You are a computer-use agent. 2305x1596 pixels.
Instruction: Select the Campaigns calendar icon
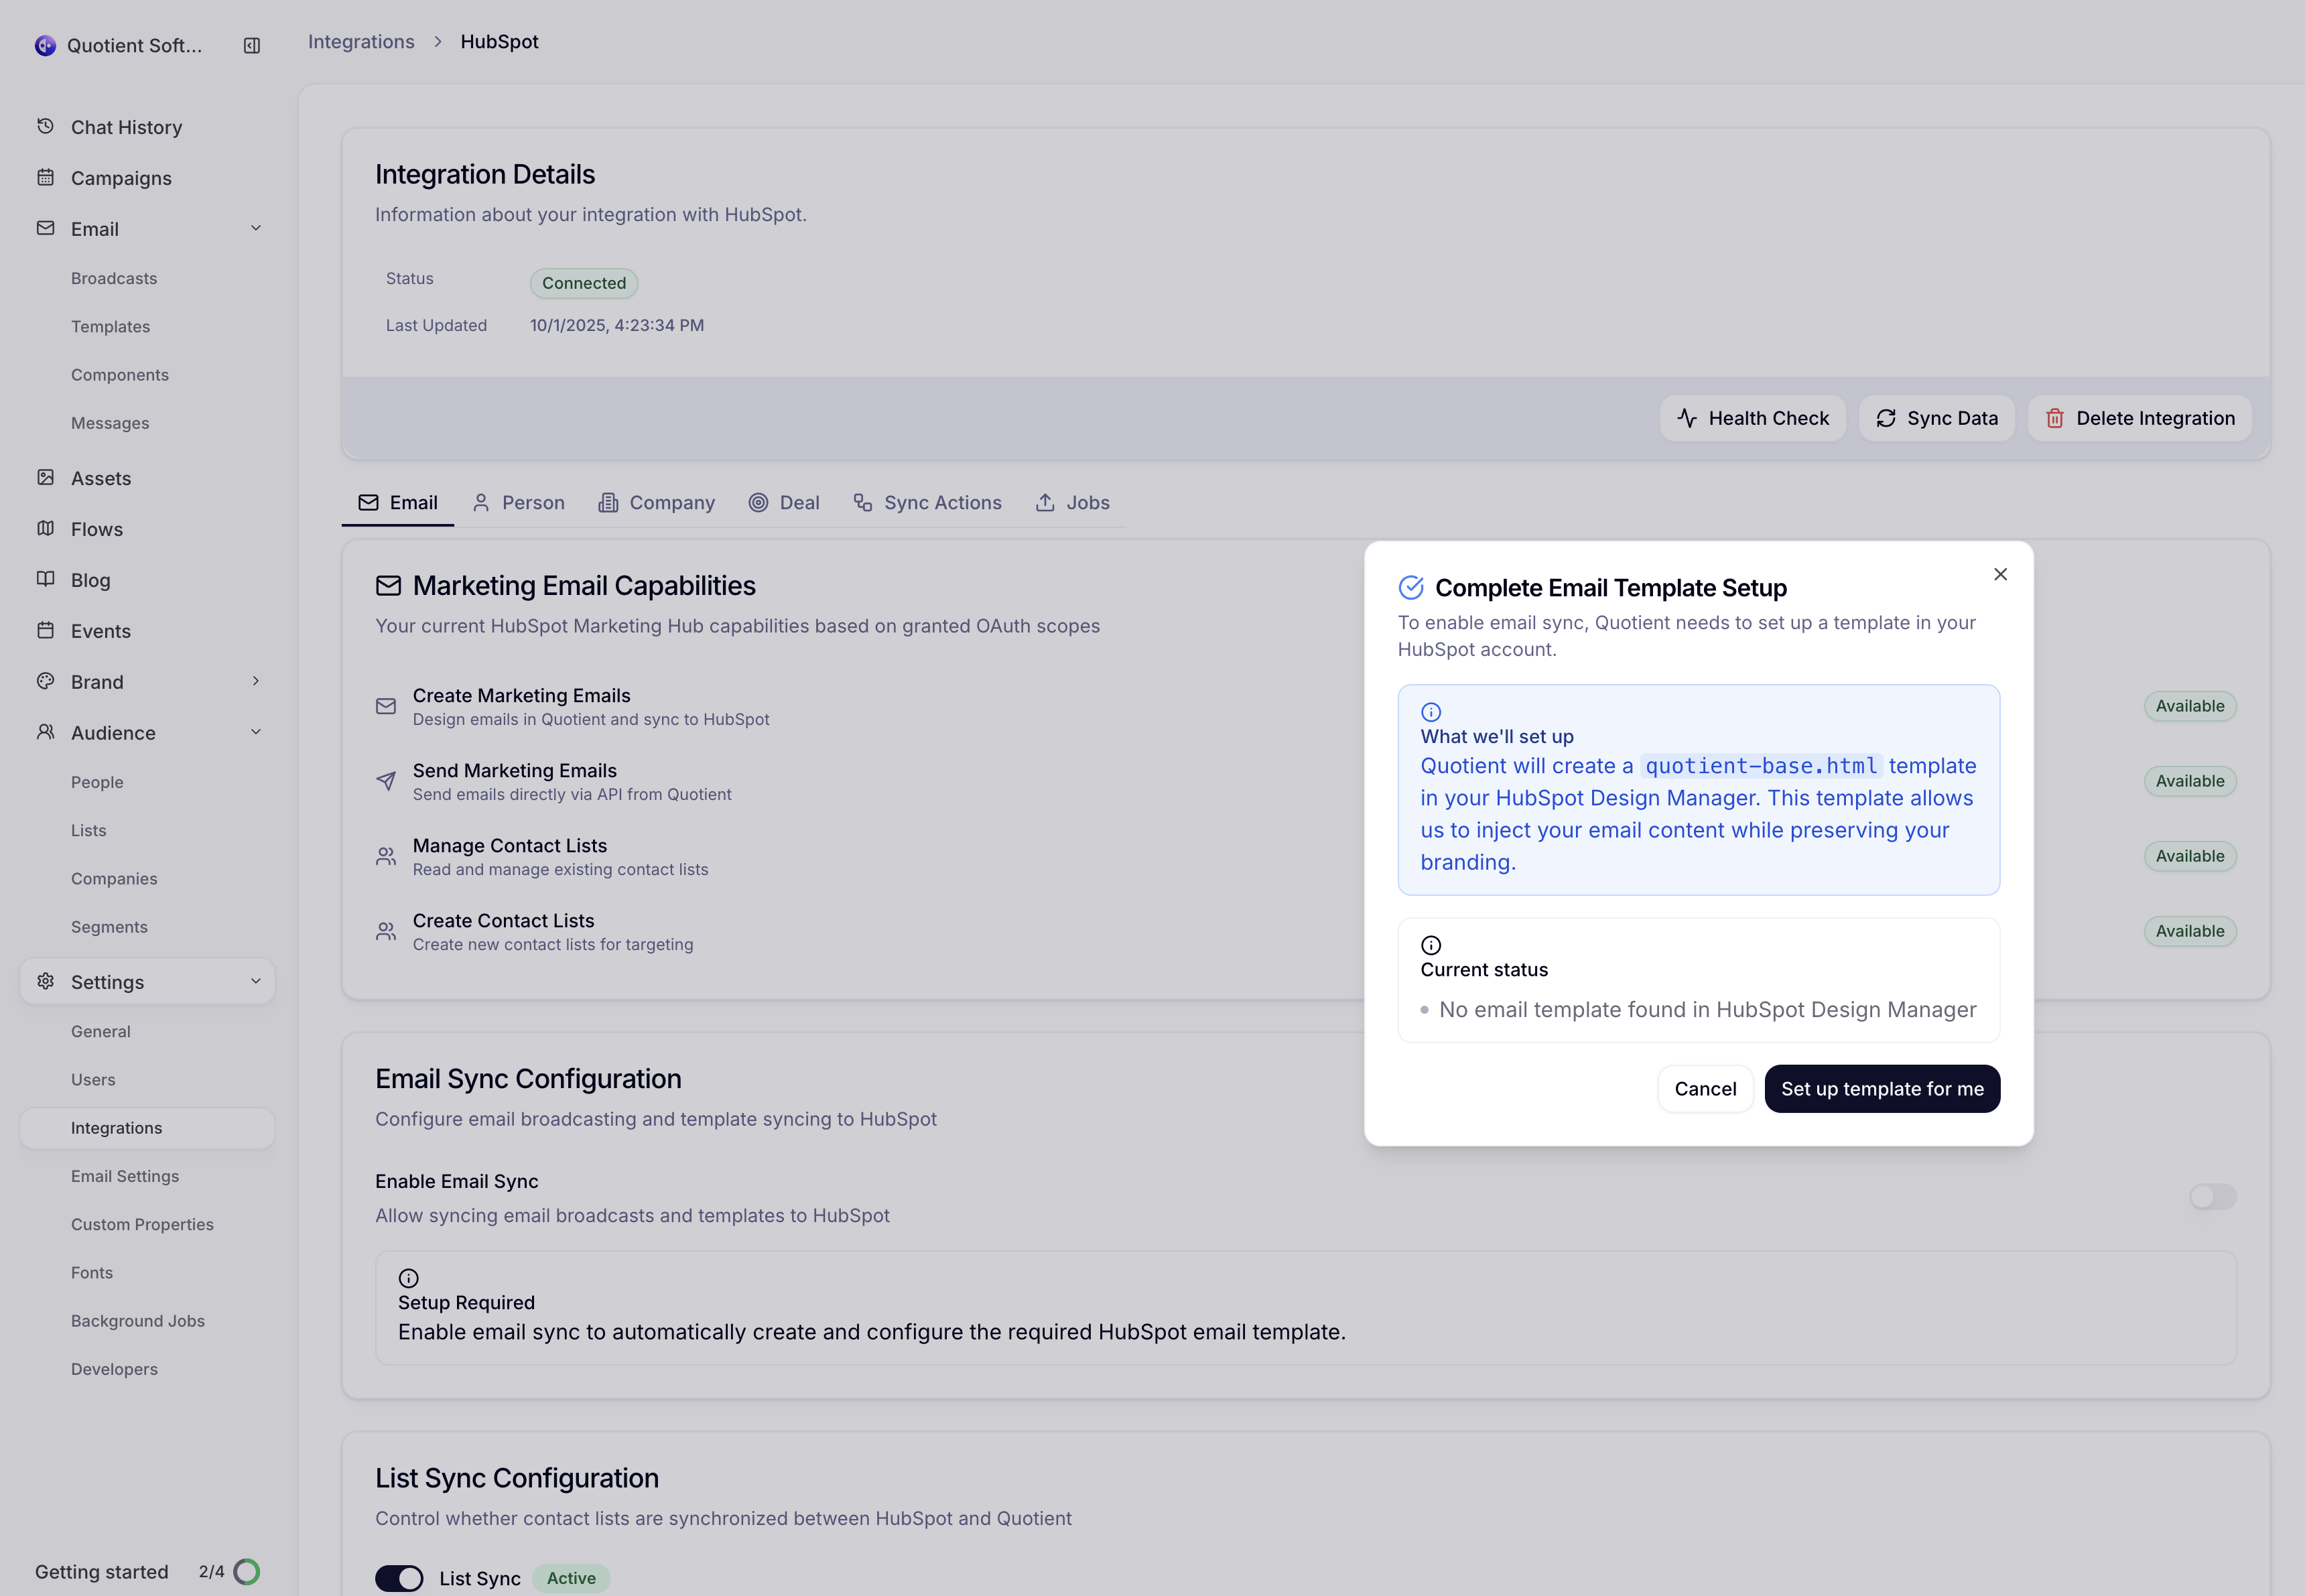coord(46,177)
